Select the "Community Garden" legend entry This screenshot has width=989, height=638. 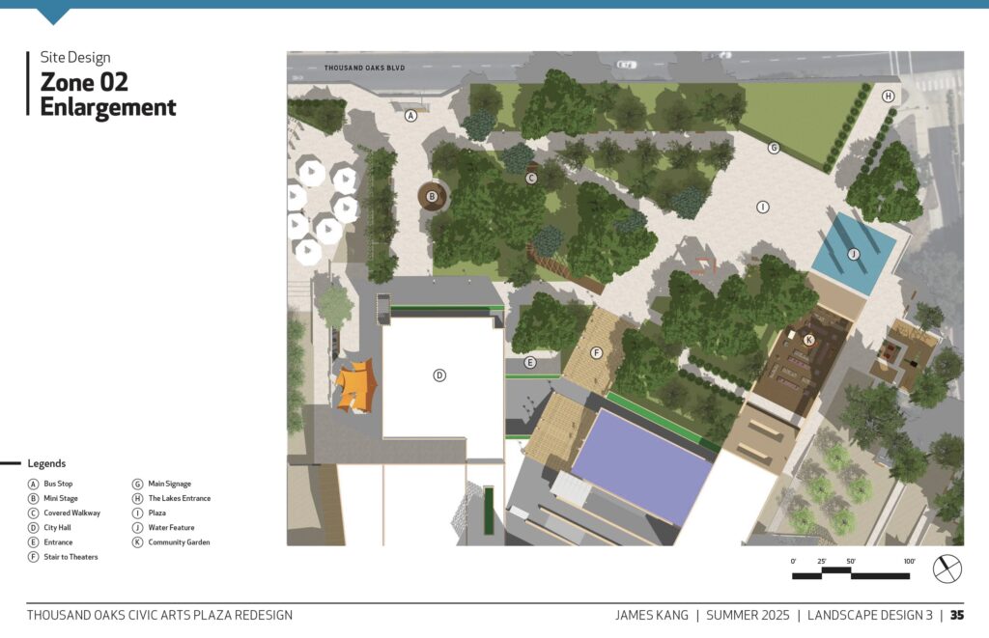179,542
